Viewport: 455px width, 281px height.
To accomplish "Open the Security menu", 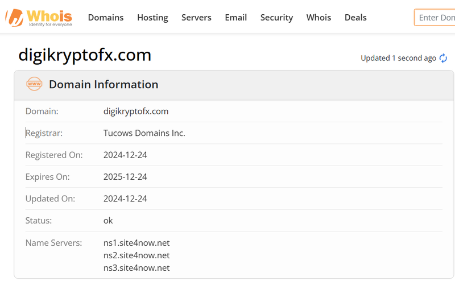I will (276, 18).
